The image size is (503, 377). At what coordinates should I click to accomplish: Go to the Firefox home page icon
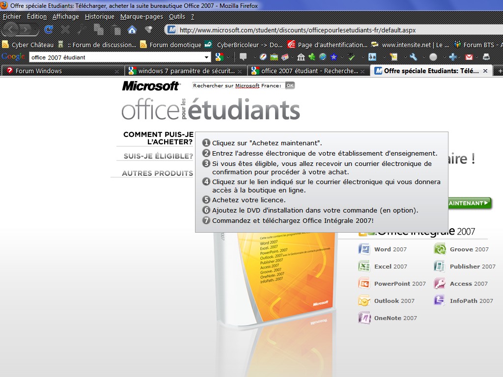click(132, 29)
